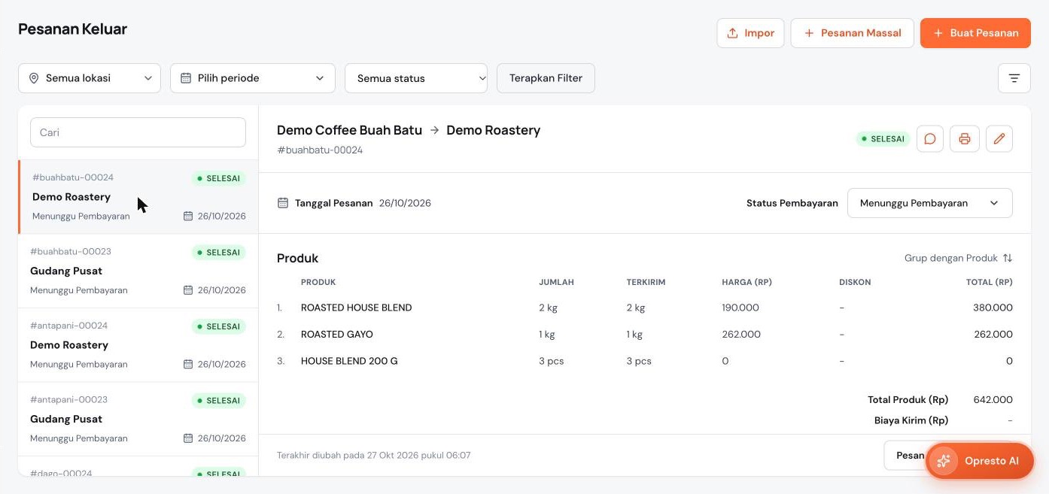1049x494 pixels.
Task: Click the Pesanan Massal button
Action: (x=853, y=33)
